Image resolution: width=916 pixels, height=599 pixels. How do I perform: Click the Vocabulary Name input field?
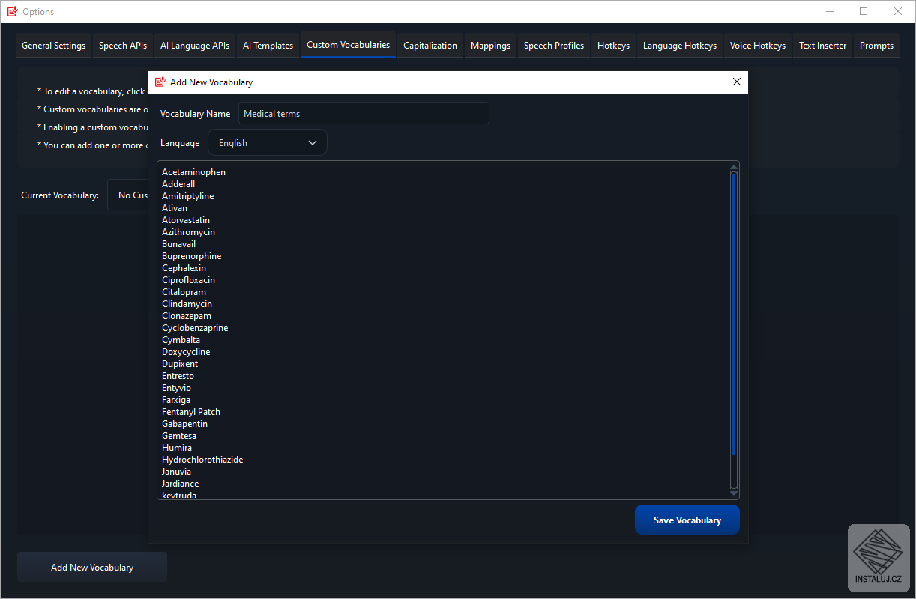(364, 114)
